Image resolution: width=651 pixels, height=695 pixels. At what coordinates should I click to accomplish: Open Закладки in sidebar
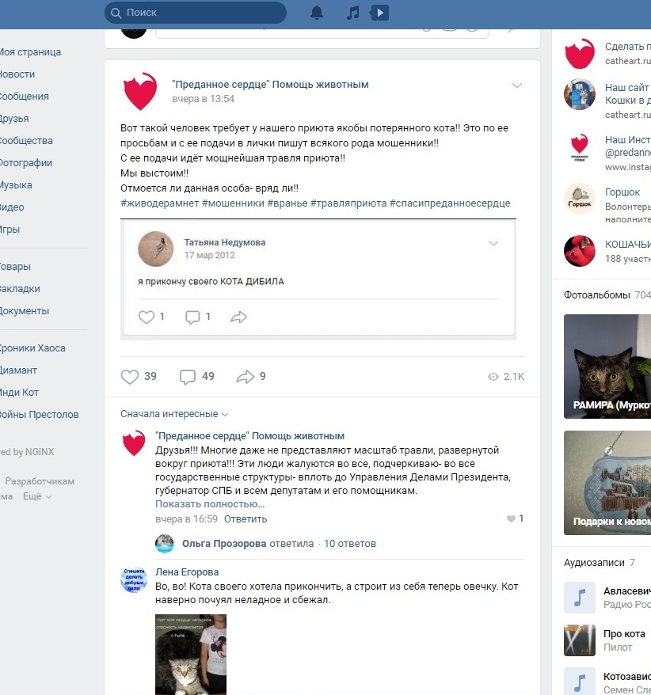tap(20, 289)
